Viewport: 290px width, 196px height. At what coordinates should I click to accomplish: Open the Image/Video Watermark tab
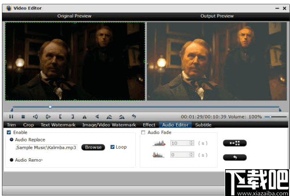pyautogui.click(x=109, y=125)
